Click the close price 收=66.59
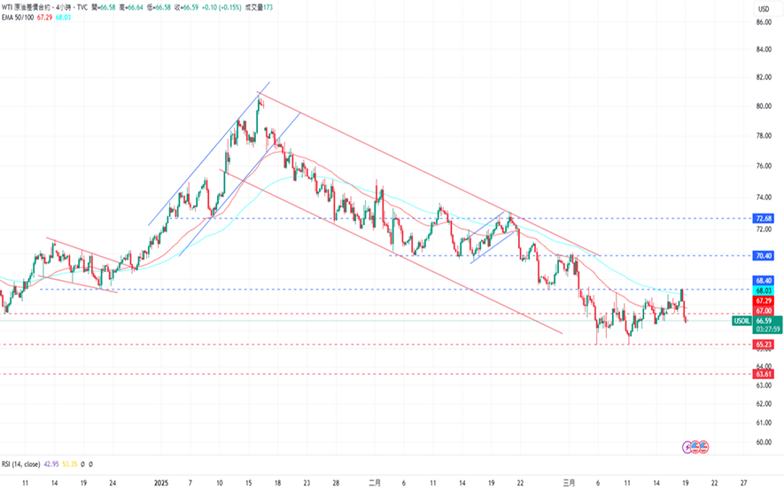Image resolution: width=784 pixels, height=490 pixels. 186,7
